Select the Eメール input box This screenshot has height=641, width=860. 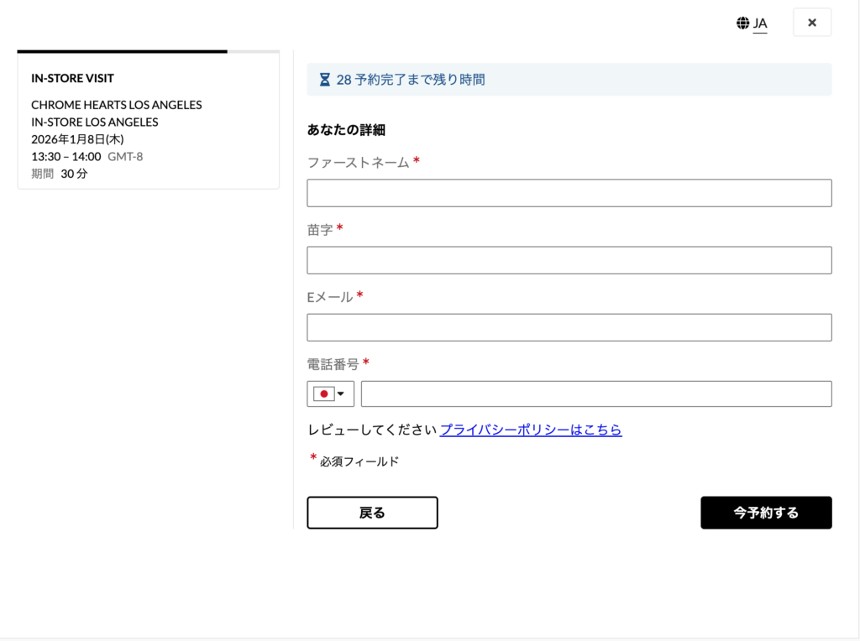point(569,327)
